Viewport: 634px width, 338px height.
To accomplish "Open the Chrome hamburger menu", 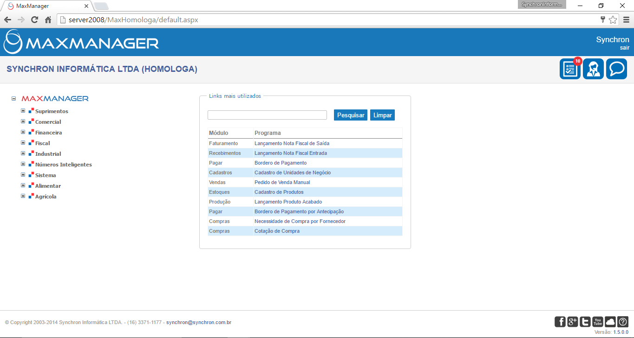I will coord(626,20).
